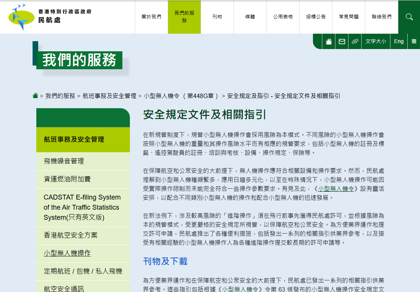Image resolution: width=420 pixels, height=292 pixels.
Task: Open the 招標公告 menu item
Action: click(316, 17)
